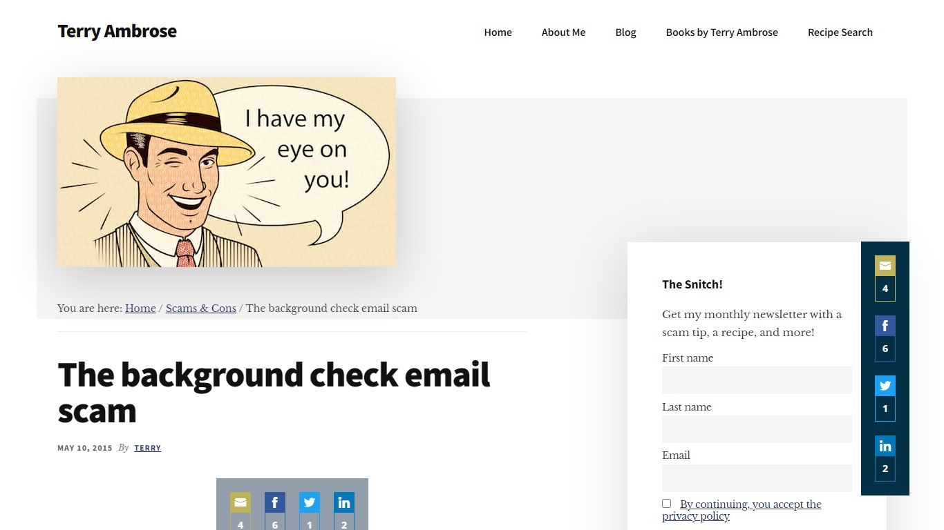Click the article title heading
The image size is (944, 530).
[x=274, y=393]
